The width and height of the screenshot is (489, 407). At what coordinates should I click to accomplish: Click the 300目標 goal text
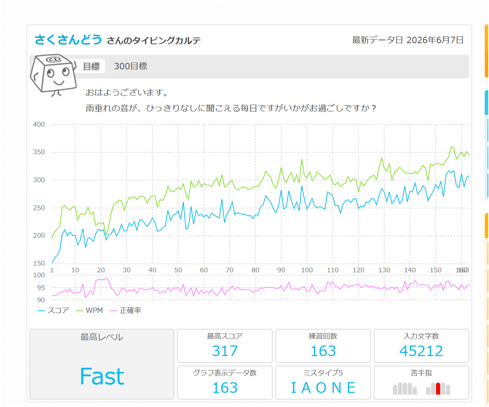[x=131, y=66]
